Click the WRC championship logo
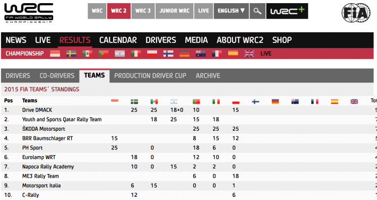This screenshot has height=200, width=377. (x=29, y=13)
